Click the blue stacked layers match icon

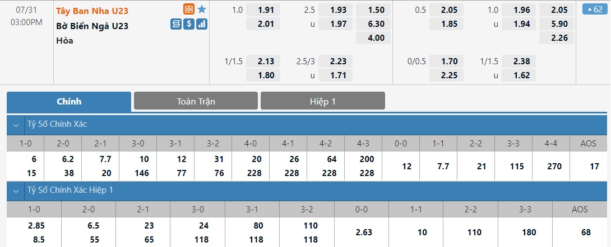click(176, 24)
